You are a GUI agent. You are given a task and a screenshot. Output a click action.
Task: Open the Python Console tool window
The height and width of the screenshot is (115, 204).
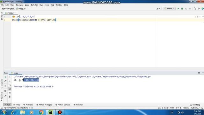pyautogui.click(x=63, y=105)
